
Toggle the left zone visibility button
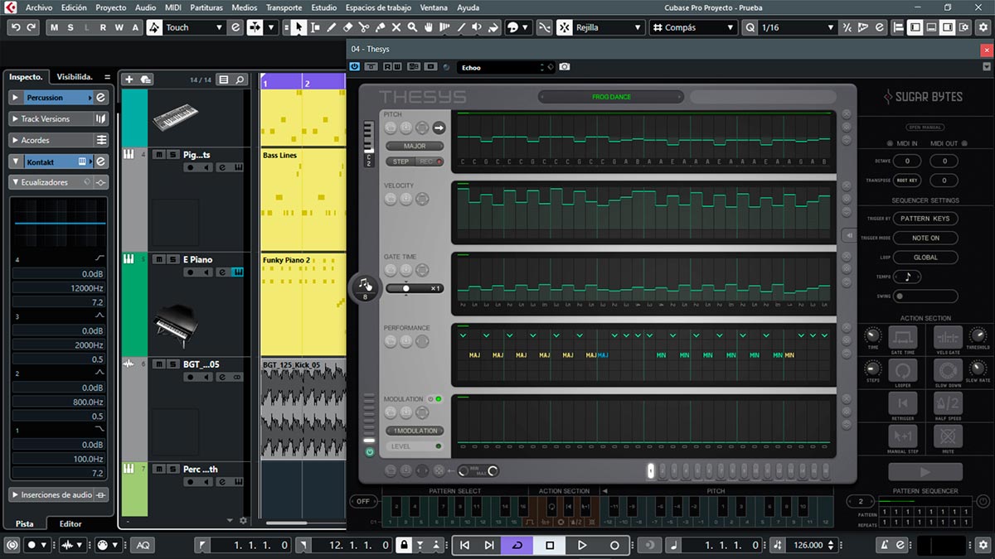(915, 27)
